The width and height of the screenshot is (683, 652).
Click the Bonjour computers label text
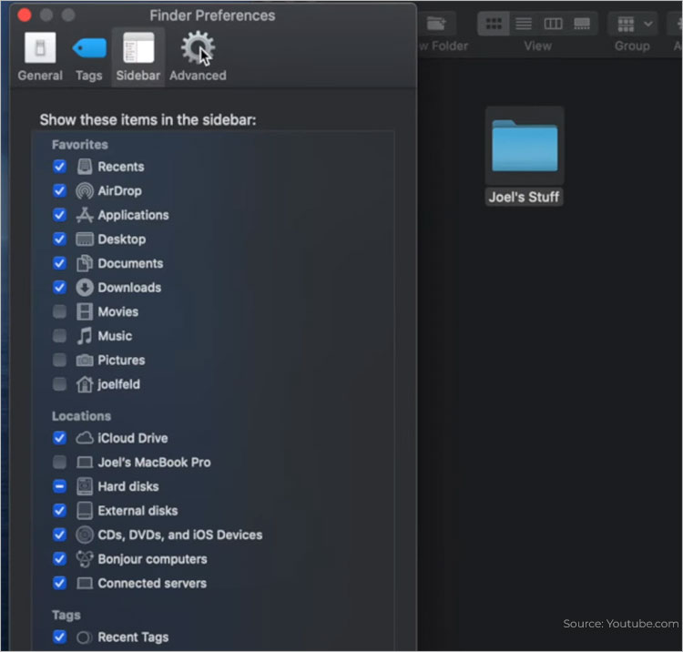click(x=152, y=559)
